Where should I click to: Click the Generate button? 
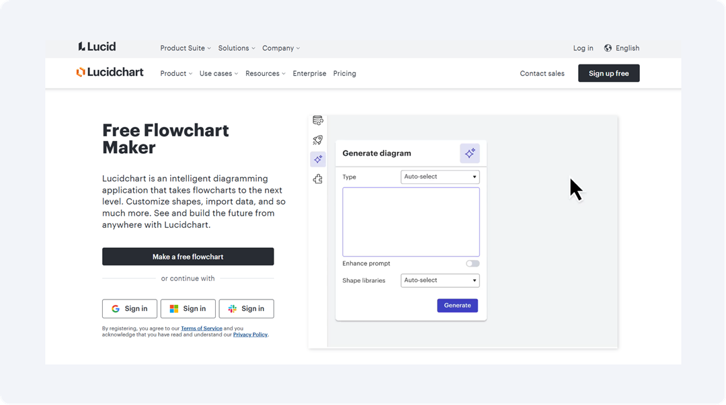pyautogui.click(x=457, y=305)
